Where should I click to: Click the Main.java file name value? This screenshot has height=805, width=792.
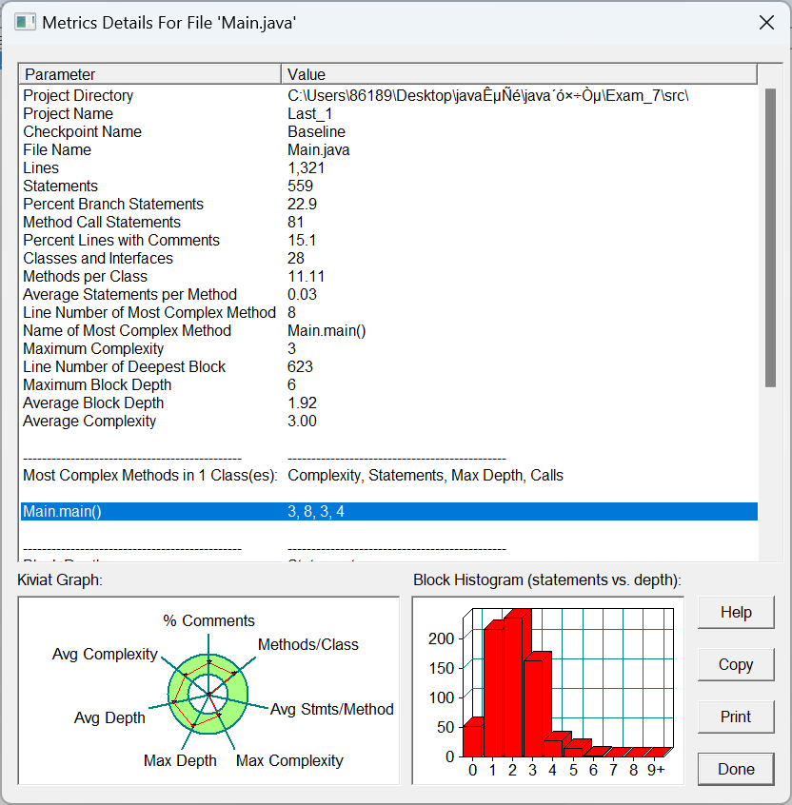(x=319, y=150)
